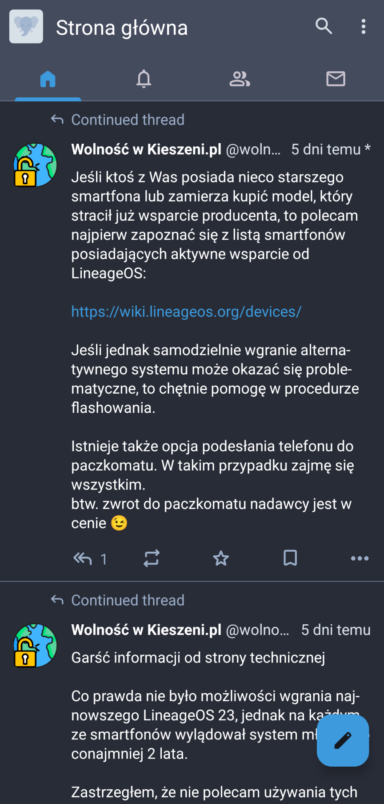The height and width of the screenshot is (804, 384).
Task: Switch to the Home timeline tab
Action: [x=48, y=79]
